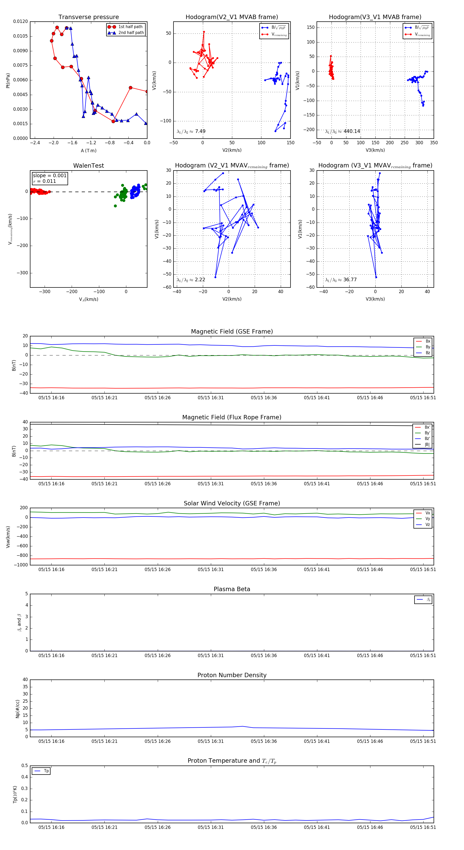
Task: Click the 'Transverse pressure' plot title
Action: click(88, 17)
